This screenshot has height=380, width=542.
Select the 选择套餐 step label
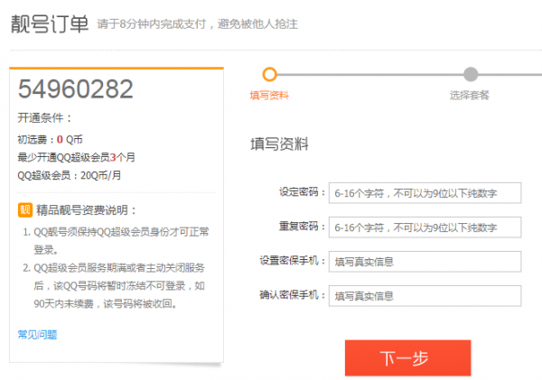(470, 96)
